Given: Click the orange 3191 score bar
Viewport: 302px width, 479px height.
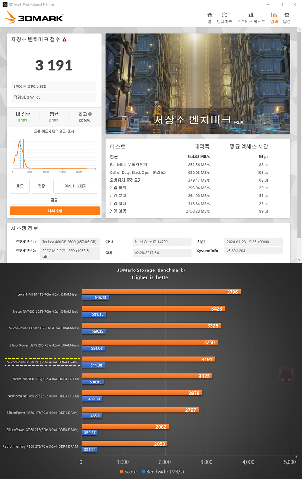Looking at the screenshot, I should (x=148, y=359).
